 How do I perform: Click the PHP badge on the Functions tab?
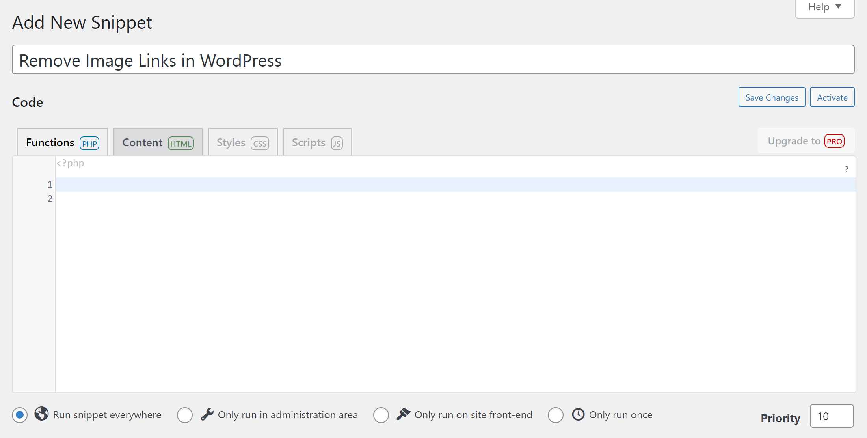[x=89, y=144]
